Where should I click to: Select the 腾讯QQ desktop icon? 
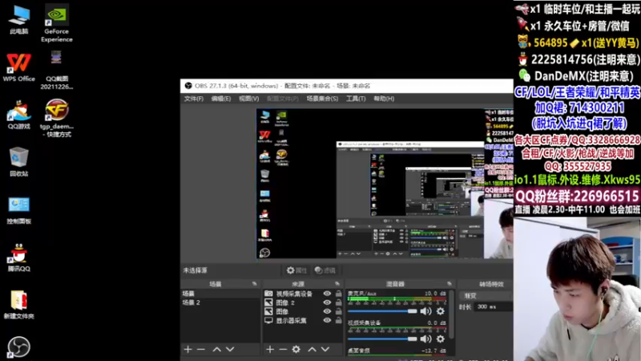point(18,258)
